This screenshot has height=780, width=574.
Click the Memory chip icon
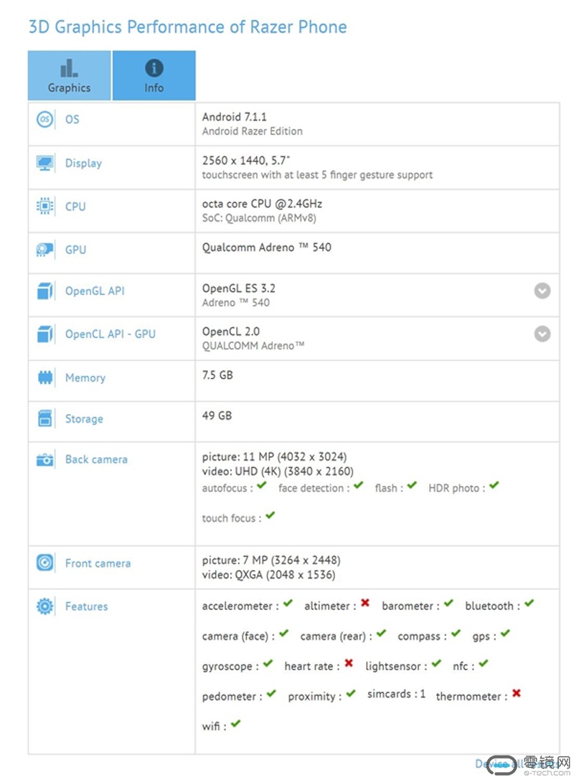tap(44, 377)
